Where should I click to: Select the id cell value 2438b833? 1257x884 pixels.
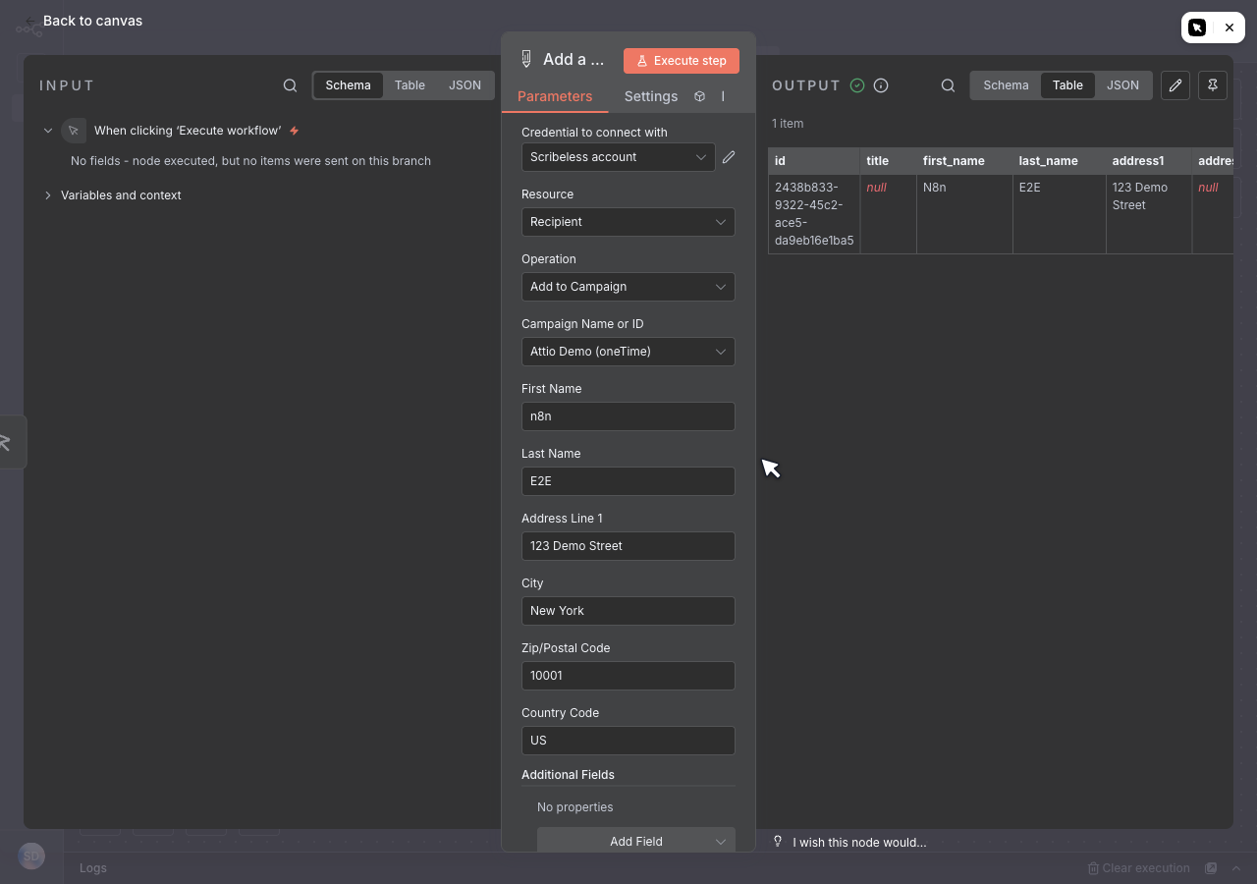tap(814, 214)
